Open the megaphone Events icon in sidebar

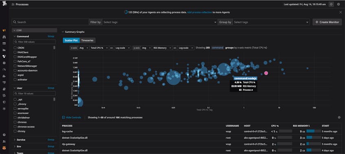point(4,31)
